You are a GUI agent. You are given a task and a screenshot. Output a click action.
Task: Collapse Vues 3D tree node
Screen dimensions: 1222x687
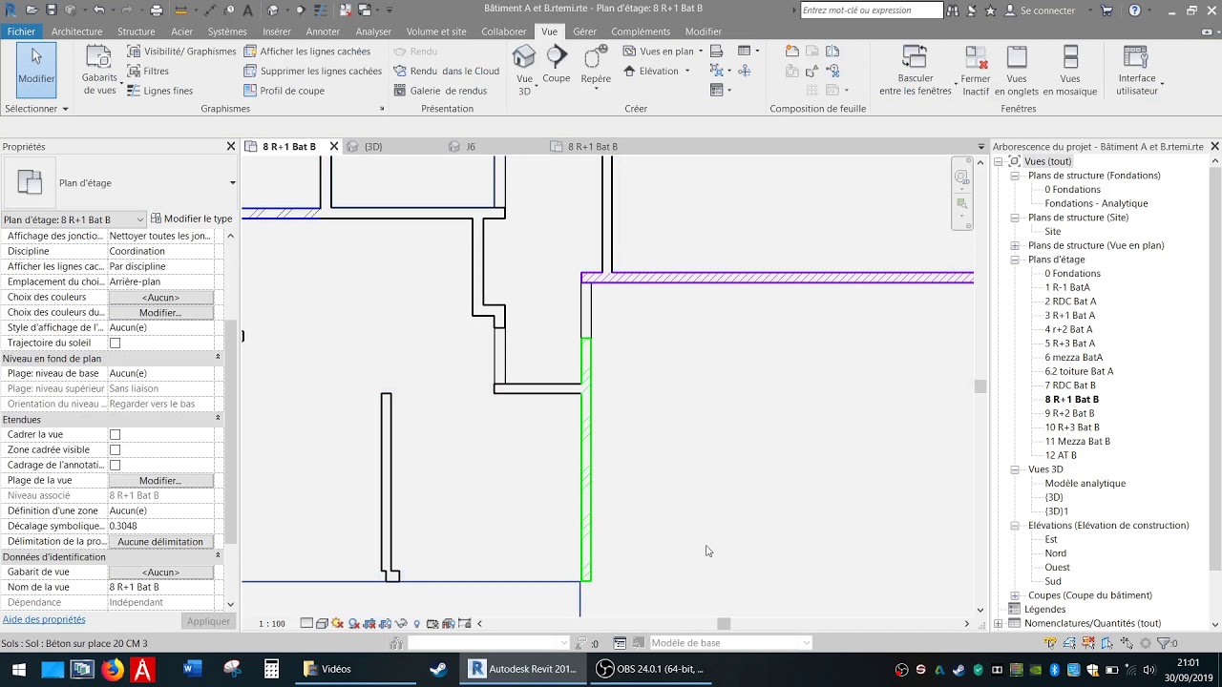[x=1015, y=469]
